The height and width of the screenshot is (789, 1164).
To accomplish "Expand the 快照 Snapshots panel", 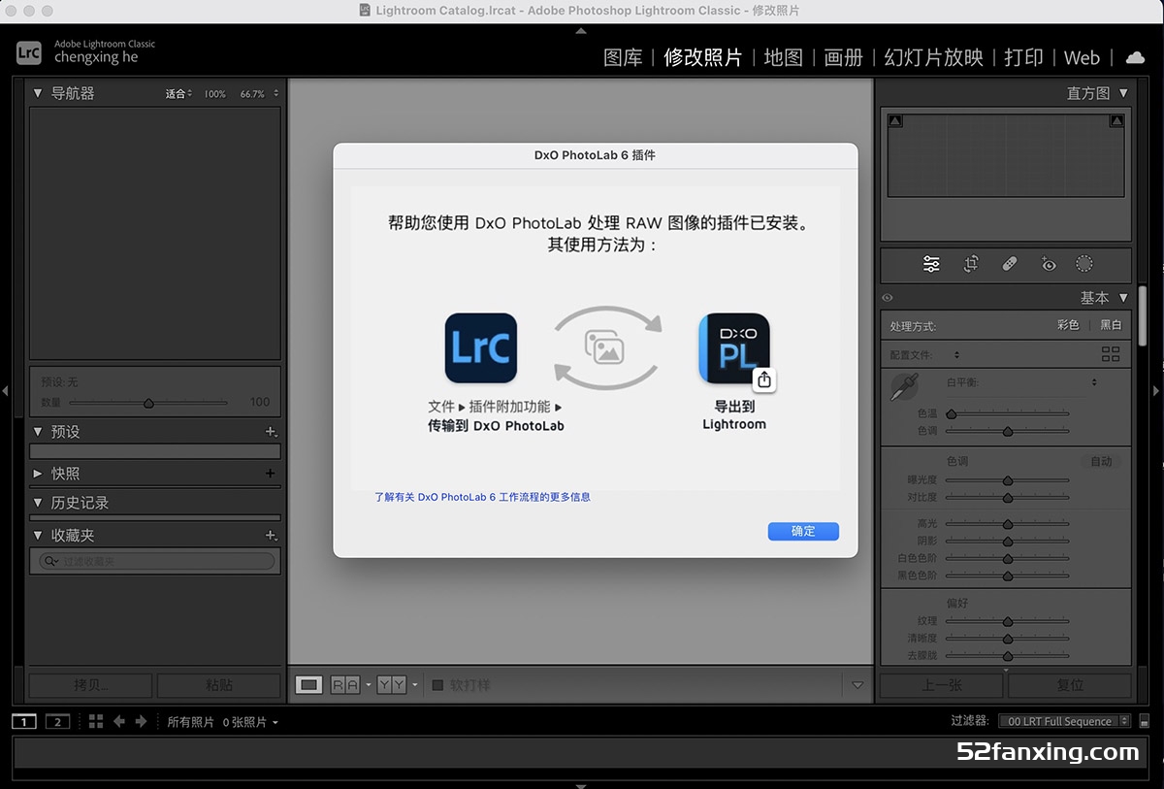I will [x=38, y=474].
